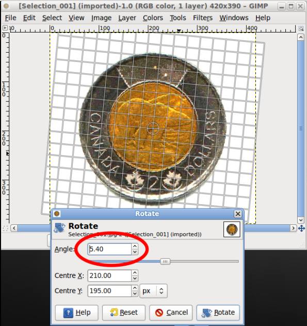The height and width of the screenshot is (326, 307).
Task: Click the navigate image cross-arrows icon
Action: (x=301, y=229)
